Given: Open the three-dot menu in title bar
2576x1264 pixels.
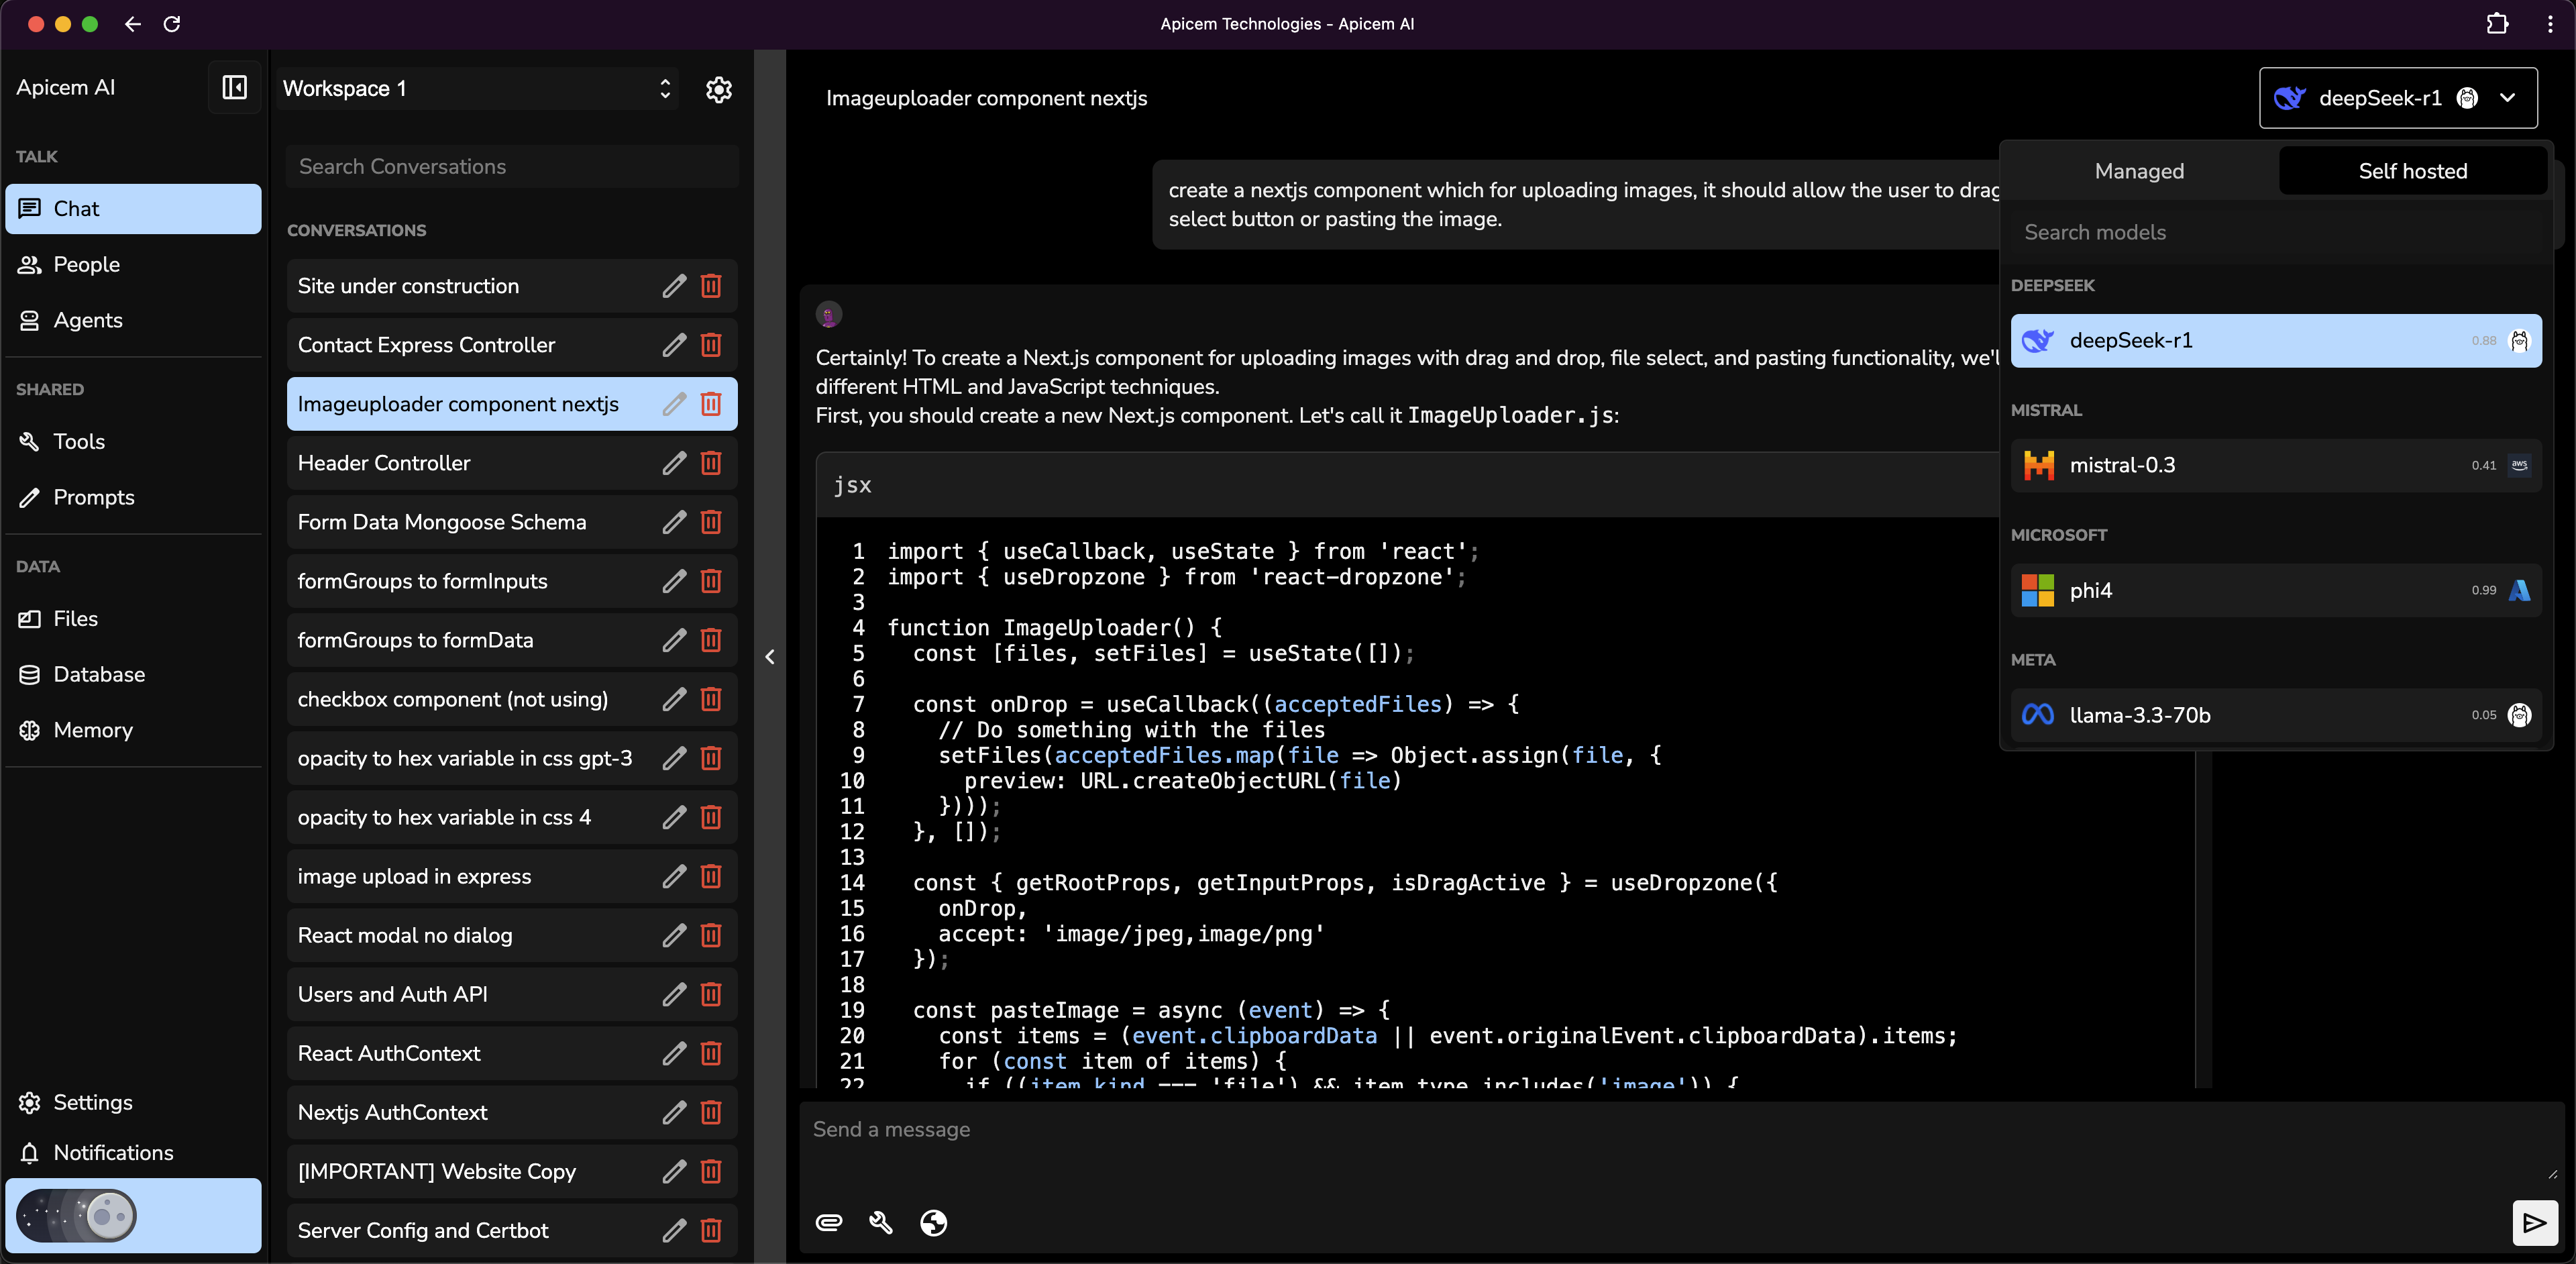Looking at the screenshot, I should [x=2549, y=23].
